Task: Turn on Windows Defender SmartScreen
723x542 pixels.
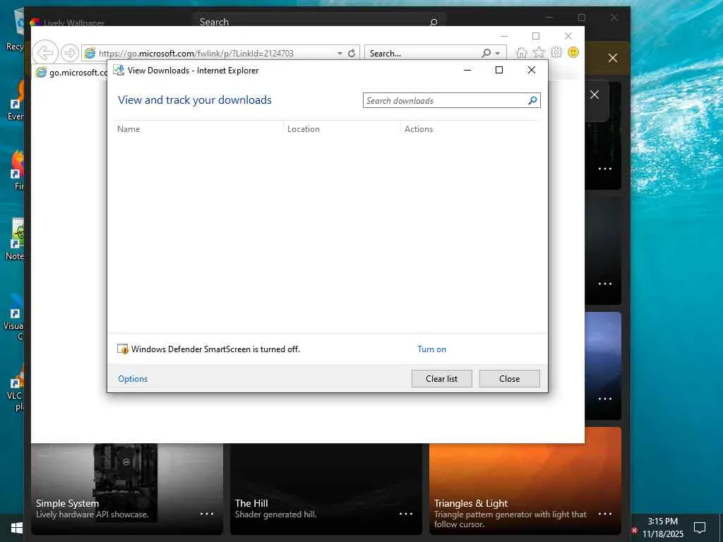Action: [432, 349]
